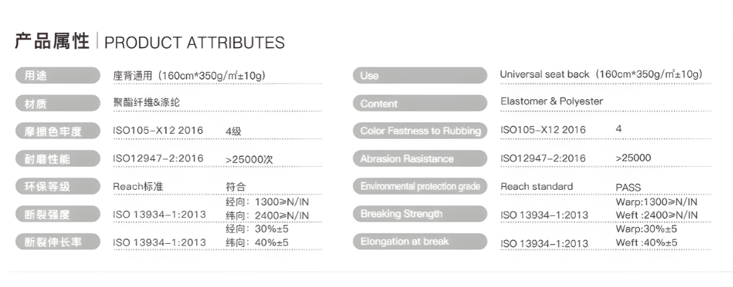The height and width of the screenshot is (287, 733).
Task: Select the Content label pill
Action: point(419,103)
